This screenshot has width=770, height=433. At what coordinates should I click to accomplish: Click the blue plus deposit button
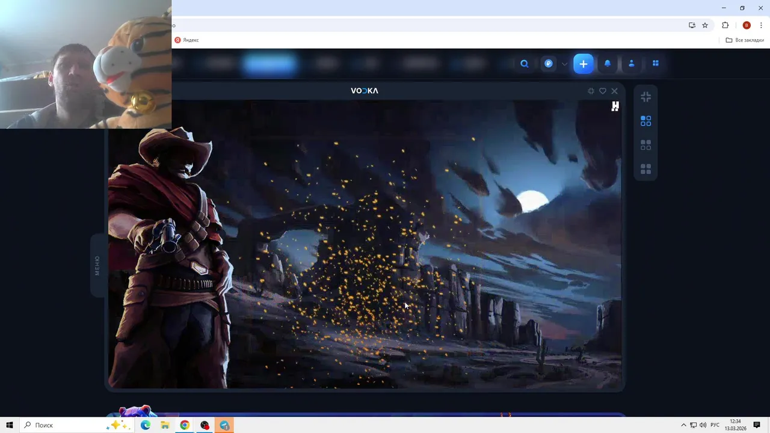pos(583,64)
